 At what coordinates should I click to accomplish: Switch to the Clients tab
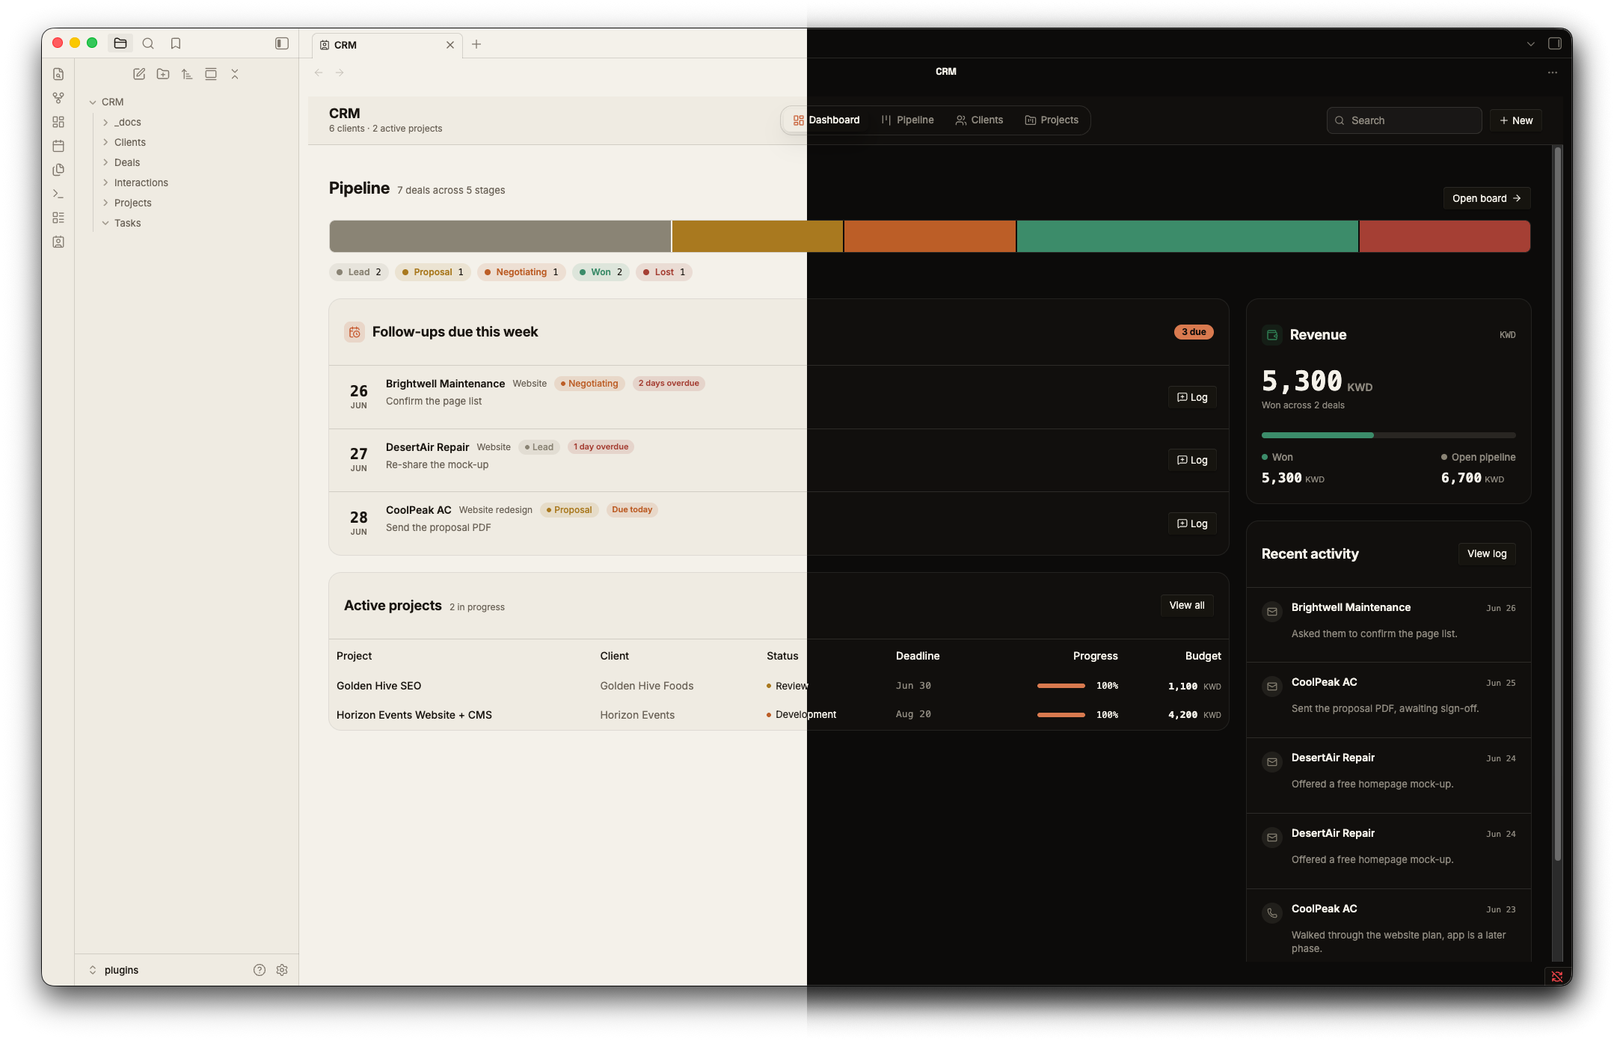(979, 120)
